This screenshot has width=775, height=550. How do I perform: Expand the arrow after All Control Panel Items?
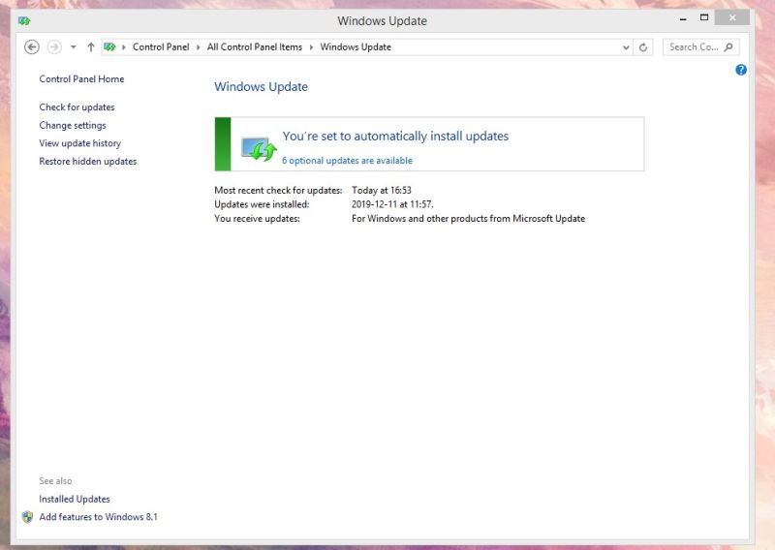coord(311,46)
